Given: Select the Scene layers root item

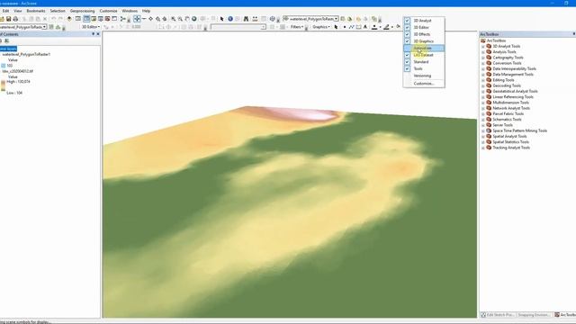Looking at the screenshot, I should [8, 49].
